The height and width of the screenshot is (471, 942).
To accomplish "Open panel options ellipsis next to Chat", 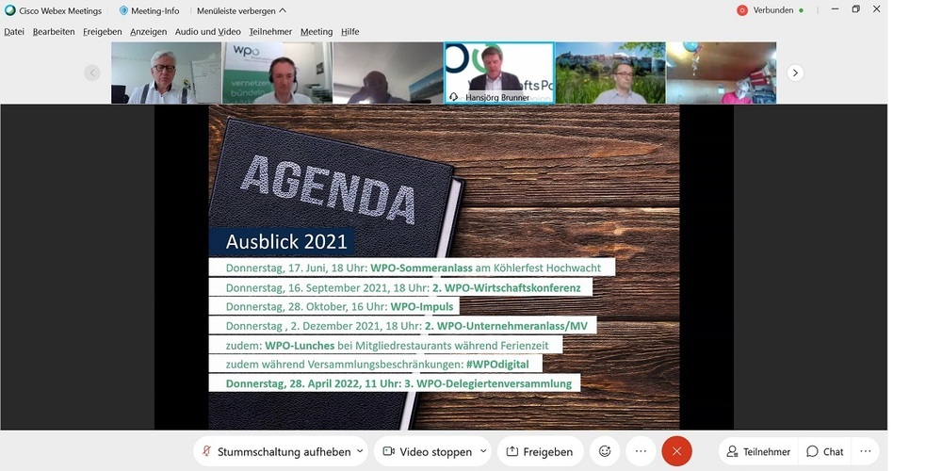I will 865,451.
